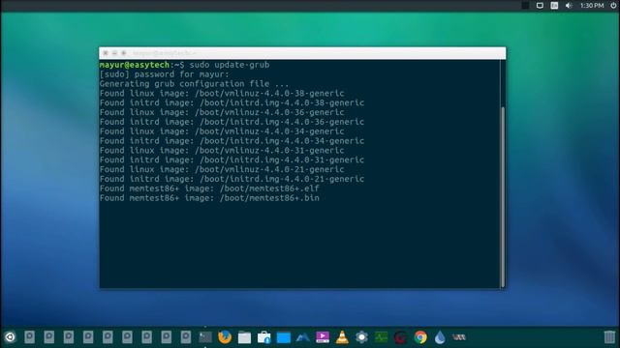Click the 'sudo update-grub' command text
This screenshot has height=348, width=620.
click(230, 65)
